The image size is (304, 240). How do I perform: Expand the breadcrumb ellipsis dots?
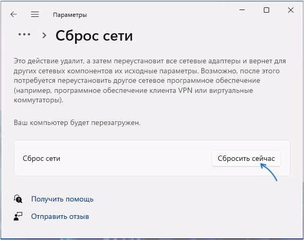pyautogui.click(x=24, y=35)
